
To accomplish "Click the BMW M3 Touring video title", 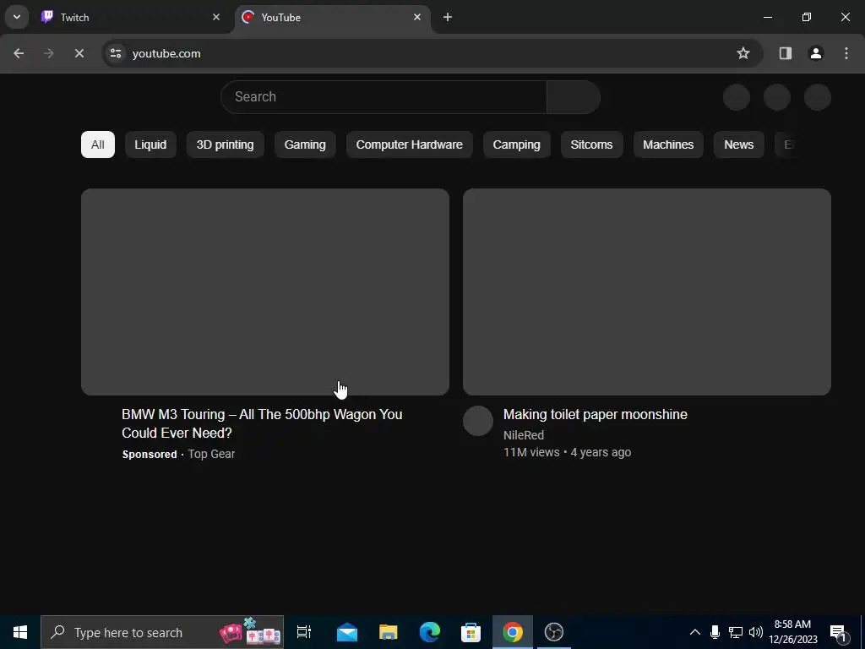I will pos(262,424).
